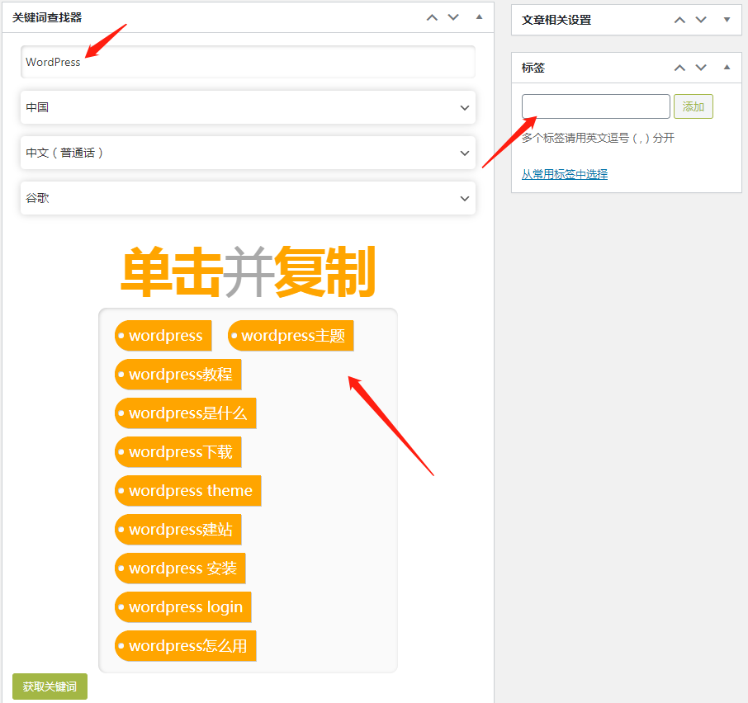Open the 中国 country dropdown
Viewport: 748px width, 703px height.
[x=248, y=107]
